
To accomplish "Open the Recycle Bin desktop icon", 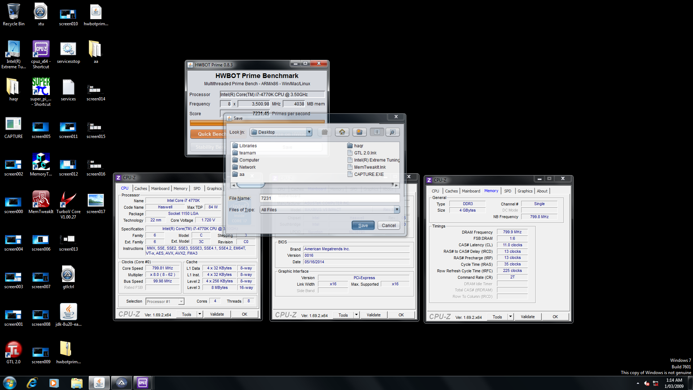I will (14, 15).
